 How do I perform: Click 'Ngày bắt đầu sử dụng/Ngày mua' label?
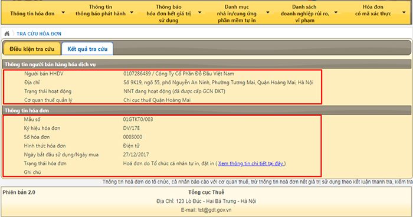coord(61,154)
